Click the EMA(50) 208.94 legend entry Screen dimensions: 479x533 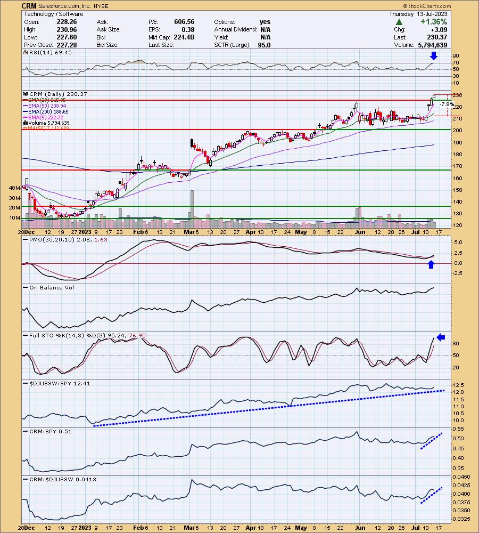[x=47, y=106]
